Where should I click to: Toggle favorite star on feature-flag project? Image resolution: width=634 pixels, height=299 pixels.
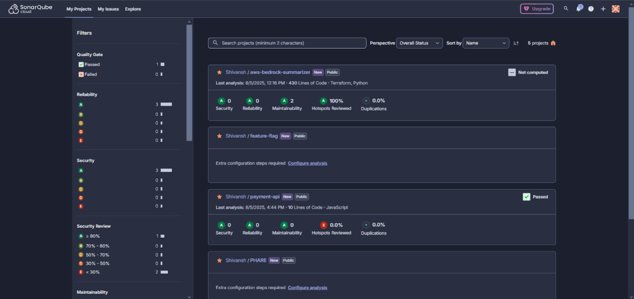[x=219, y=136]
